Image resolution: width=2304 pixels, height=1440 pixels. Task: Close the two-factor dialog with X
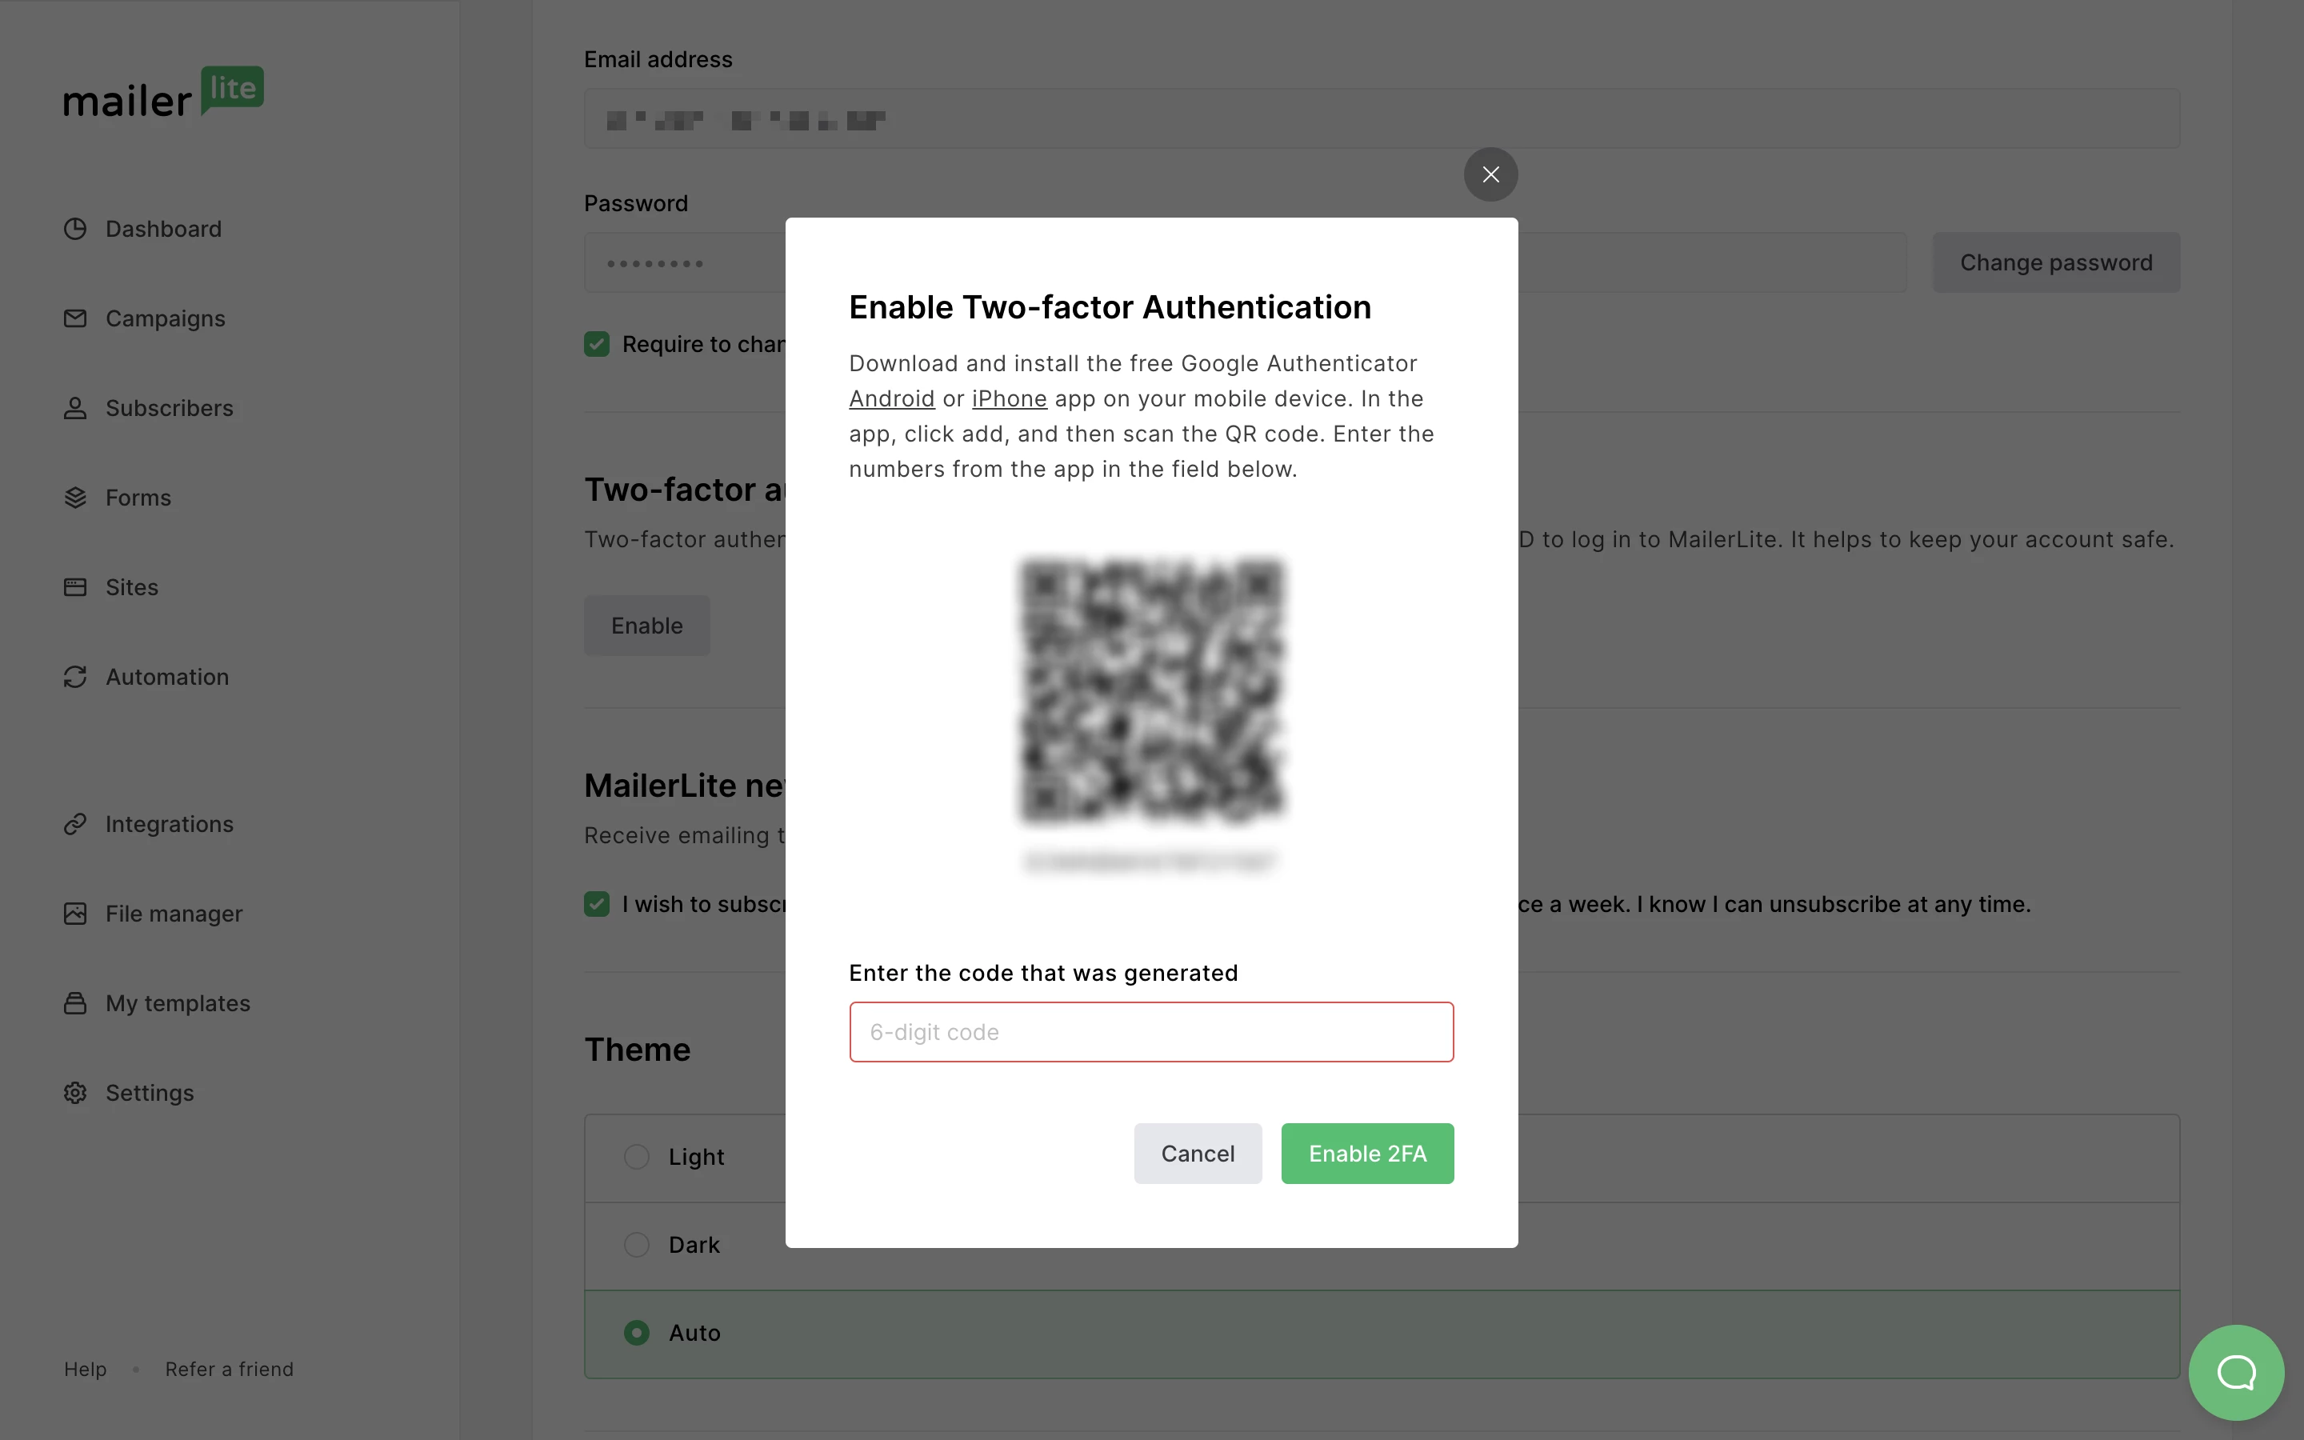coord(1490,174)
